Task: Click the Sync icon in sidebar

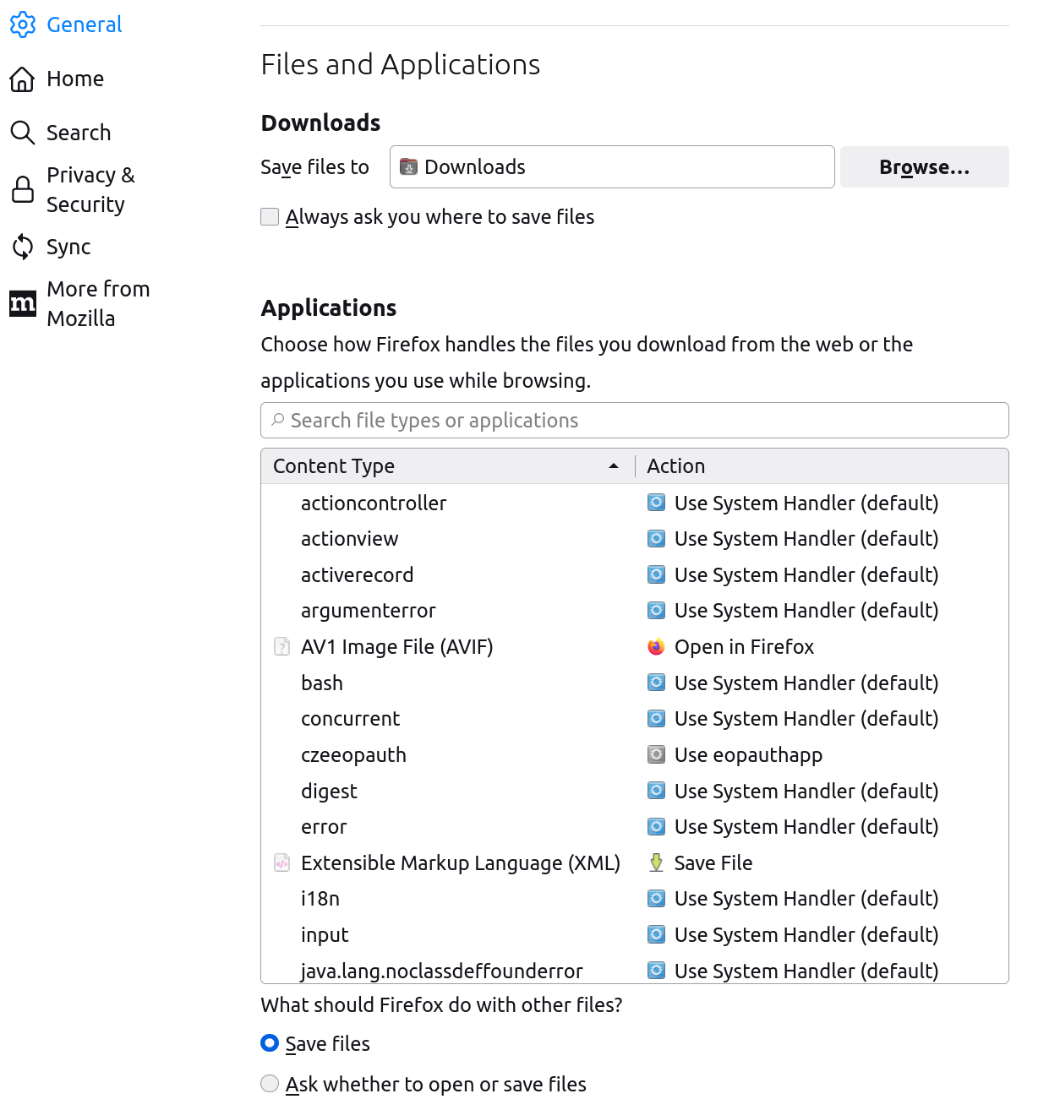Action: pyautogui.click(x=23, y=246)
